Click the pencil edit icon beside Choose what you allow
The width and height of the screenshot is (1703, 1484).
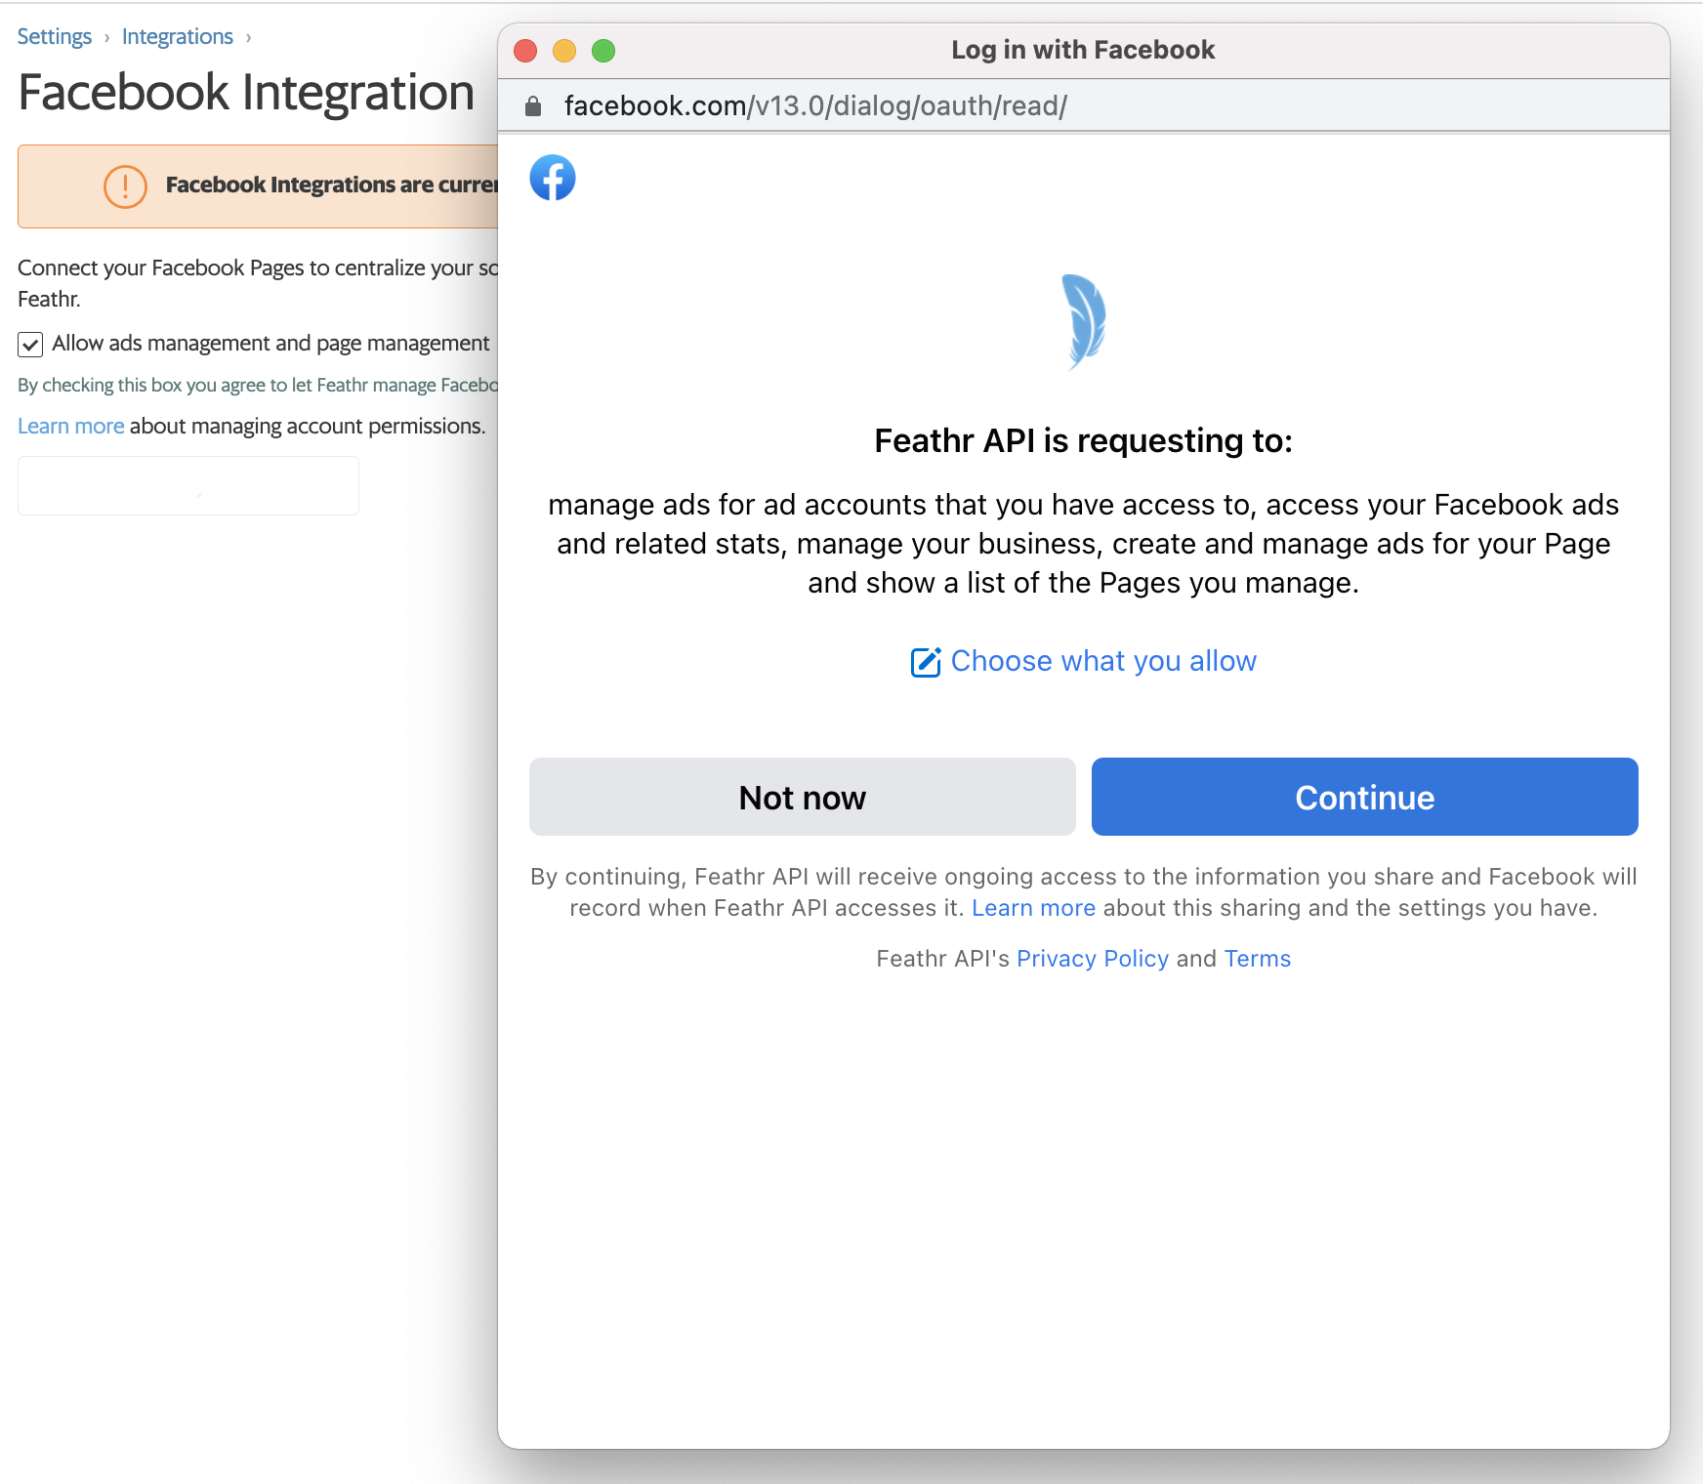point(926,662)
